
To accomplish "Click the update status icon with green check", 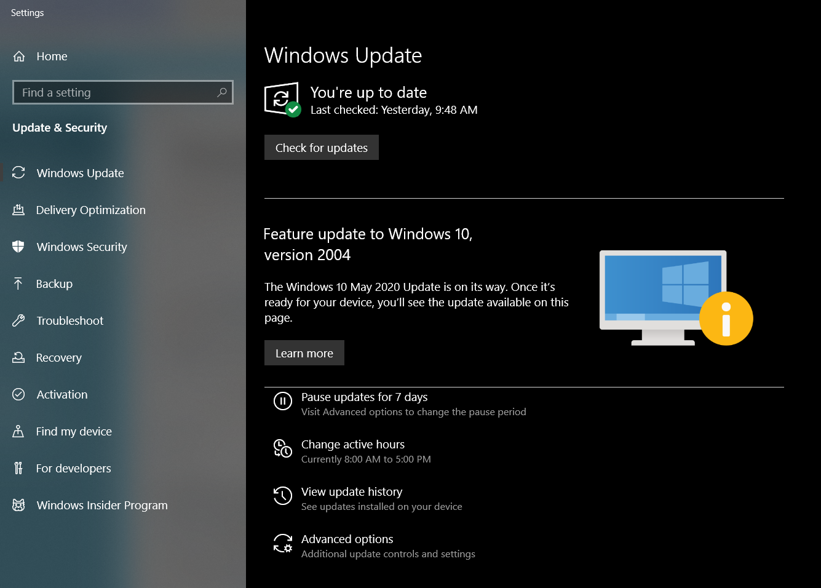I will click(282, 100).
